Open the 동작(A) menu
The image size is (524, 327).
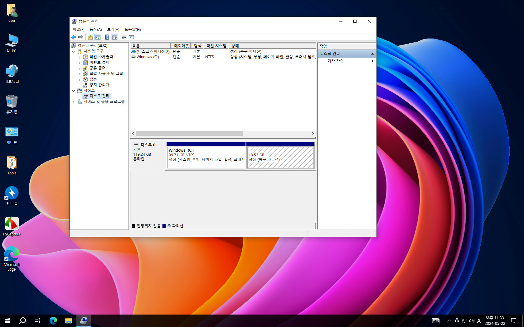[x=96, y=29]
